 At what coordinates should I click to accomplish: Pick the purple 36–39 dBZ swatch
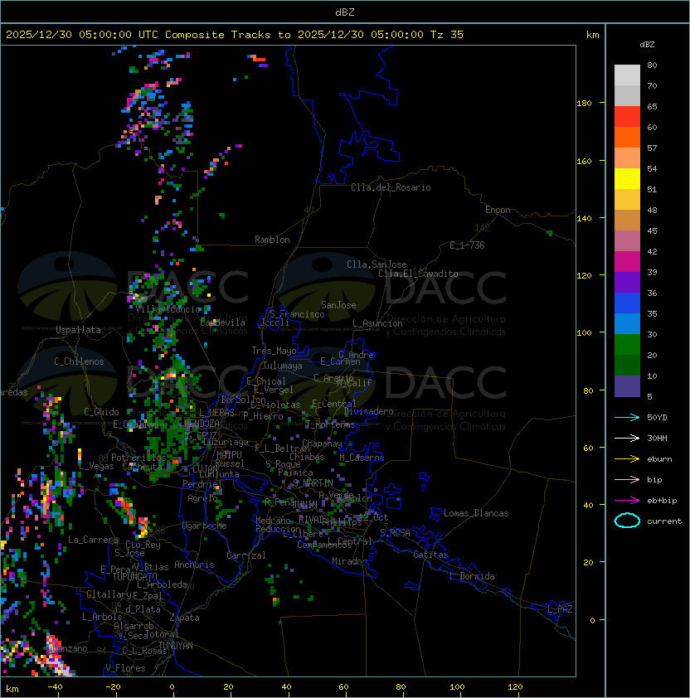point(627,282)
